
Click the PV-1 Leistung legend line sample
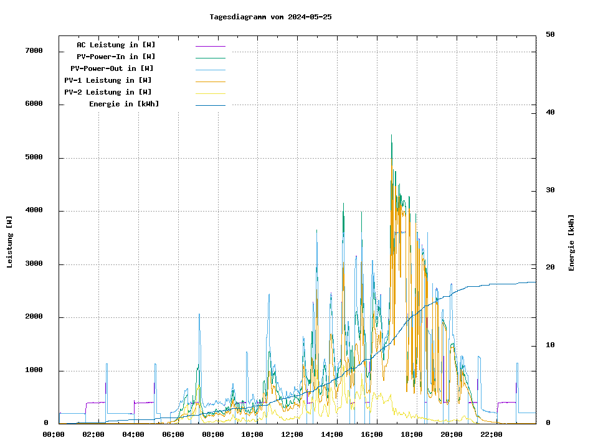tap(210, 82)
